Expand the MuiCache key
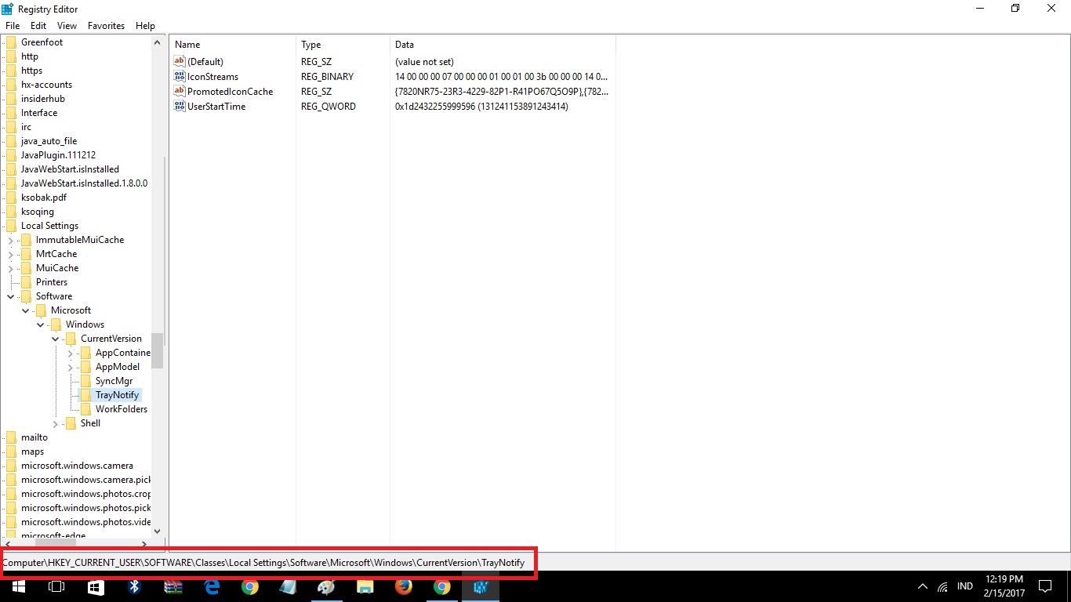The height and width of the screenshot is (602, 1071). point(10,268)
